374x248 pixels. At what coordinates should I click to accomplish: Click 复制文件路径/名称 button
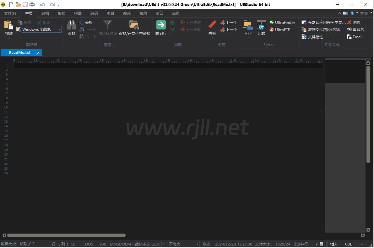321,30
